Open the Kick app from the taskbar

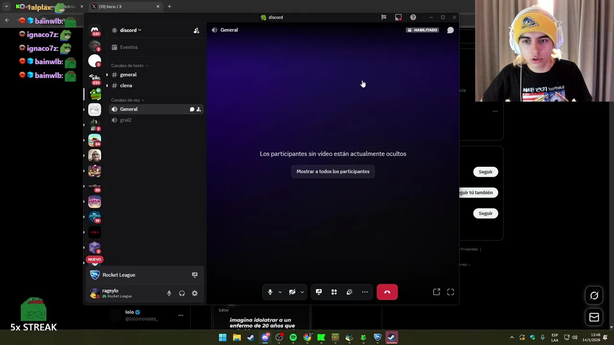click(x=321, y=337)
